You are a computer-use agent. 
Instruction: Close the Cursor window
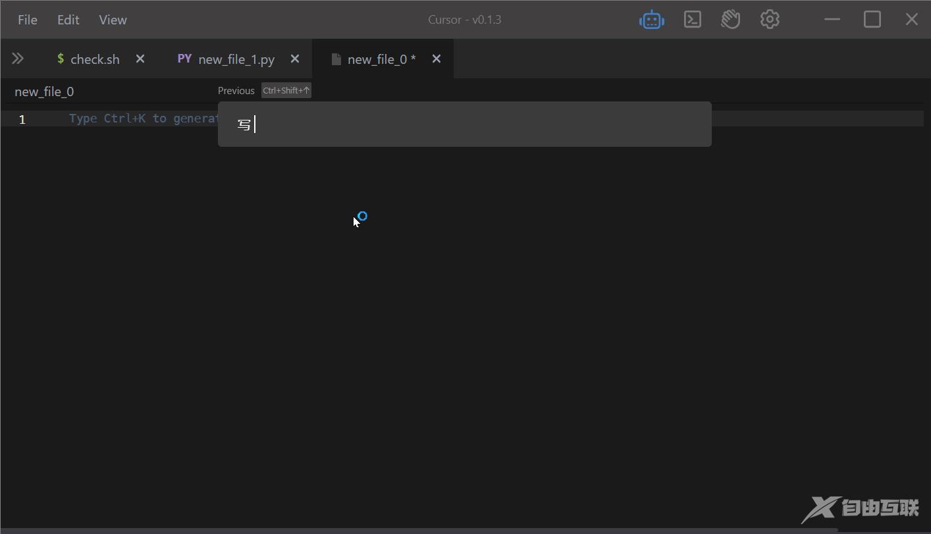click(x=912, y=20)
